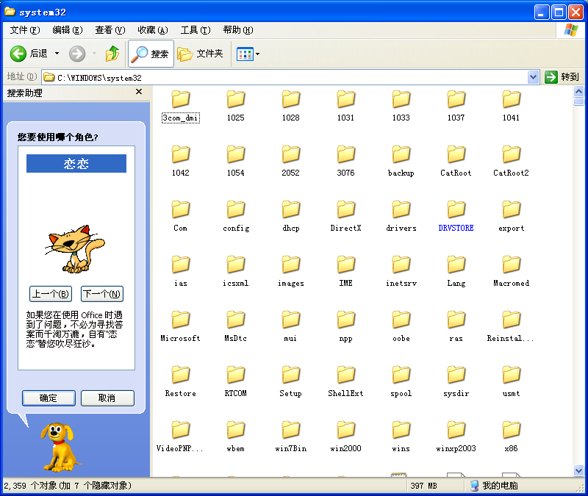Go up one folder level icon
Image resolution: width=588 pixels, height=496 pixels.
pos(112,54)
